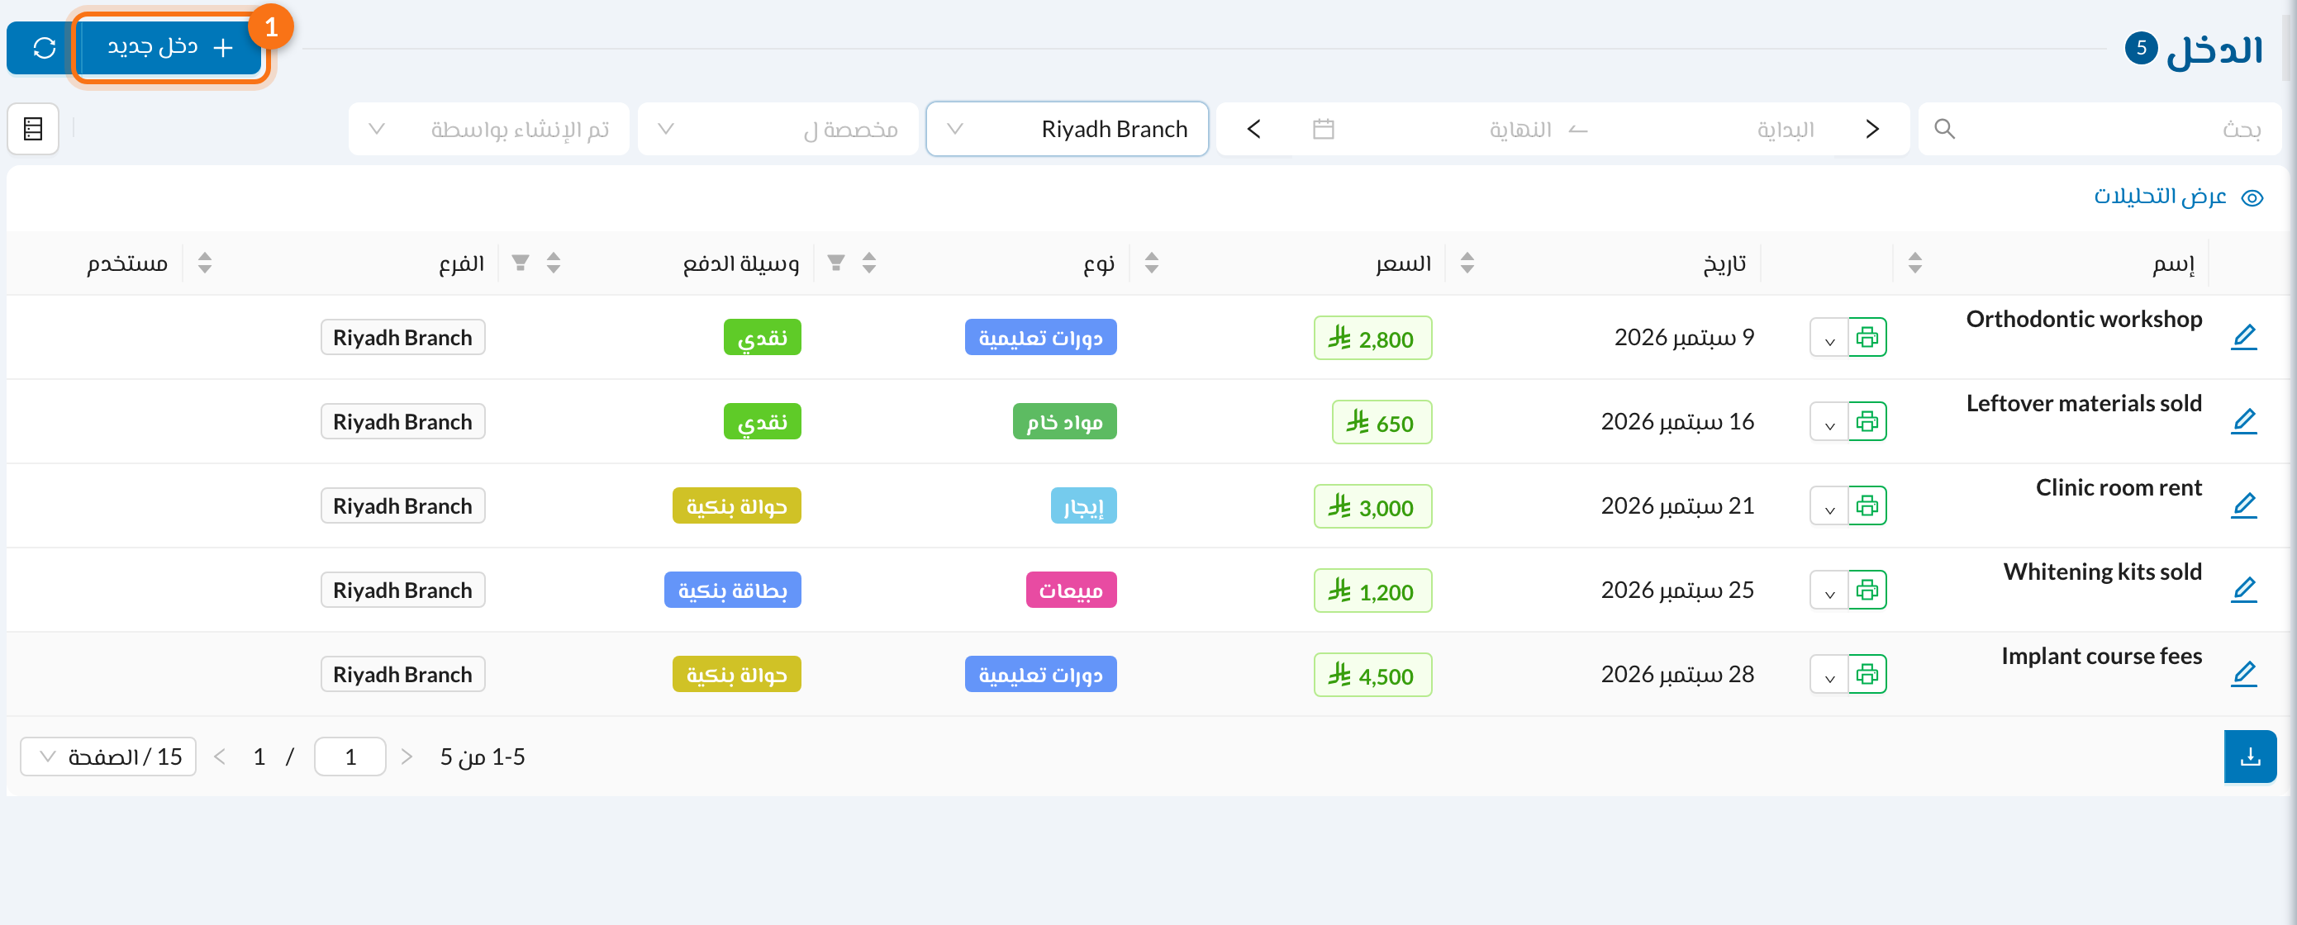This screenshot has height=925, width=2297.
Task: Click the blue download export button
Action: coord(2250,757)
